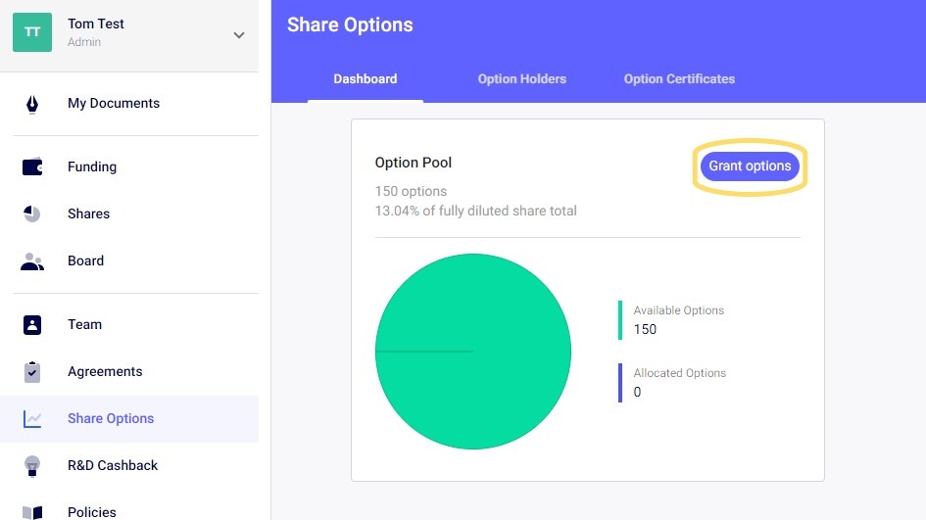Screen dimensions: 926x520
Task: Click the purple Allocated Options legend bar
Action: coord(620,383)
